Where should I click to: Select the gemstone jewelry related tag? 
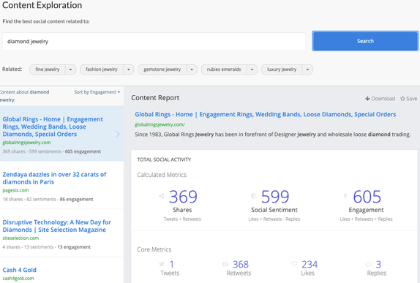coord(162,69)
